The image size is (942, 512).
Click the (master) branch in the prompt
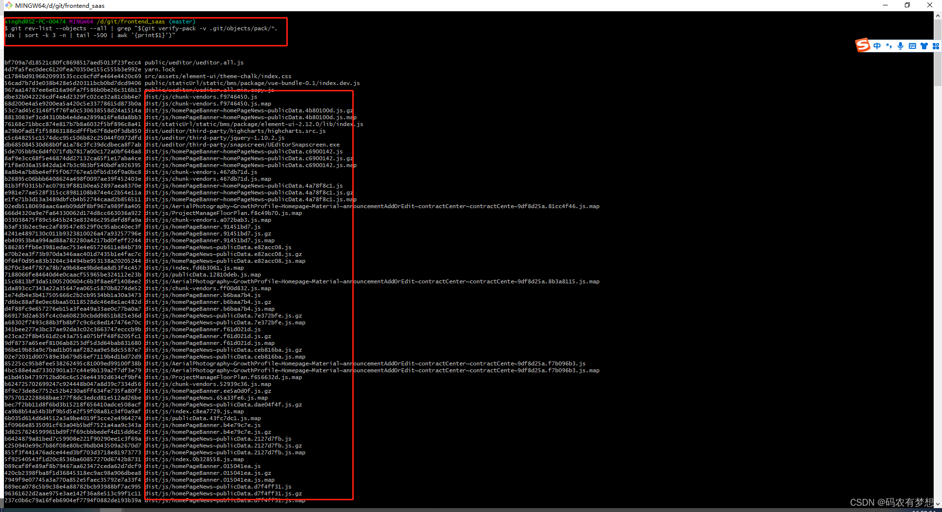[x=182, y=21]
